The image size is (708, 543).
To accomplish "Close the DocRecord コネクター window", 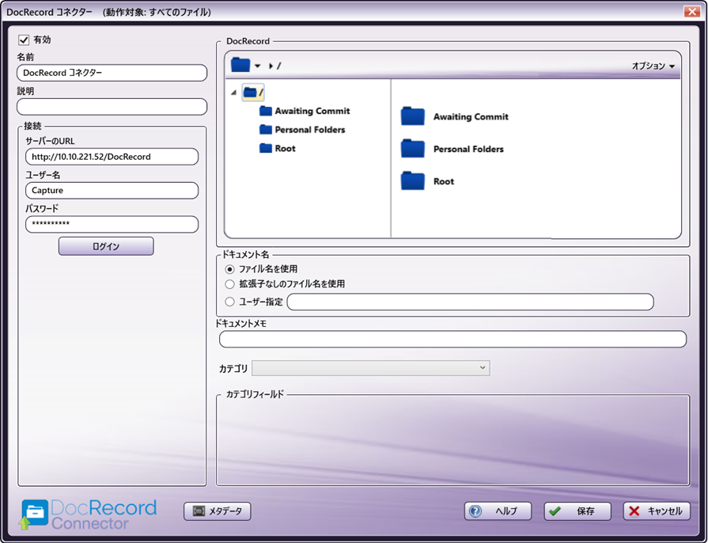I will pos(691,11).
